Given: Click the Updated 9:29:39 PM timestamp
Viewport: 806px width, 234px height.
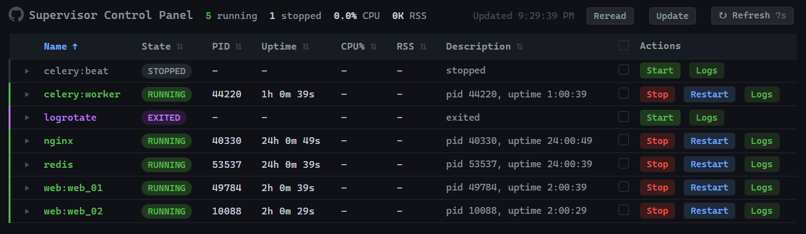Looking at the screenshot, I should [524, 16].
